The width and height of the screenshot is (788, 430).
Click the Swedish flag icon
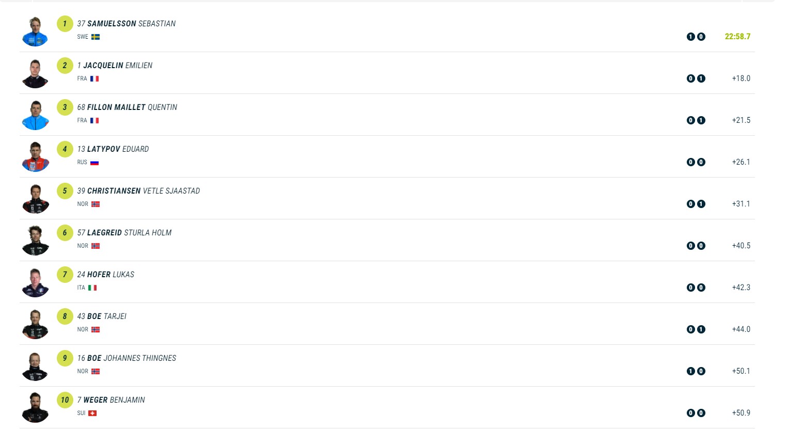click(x=96, y=37)
